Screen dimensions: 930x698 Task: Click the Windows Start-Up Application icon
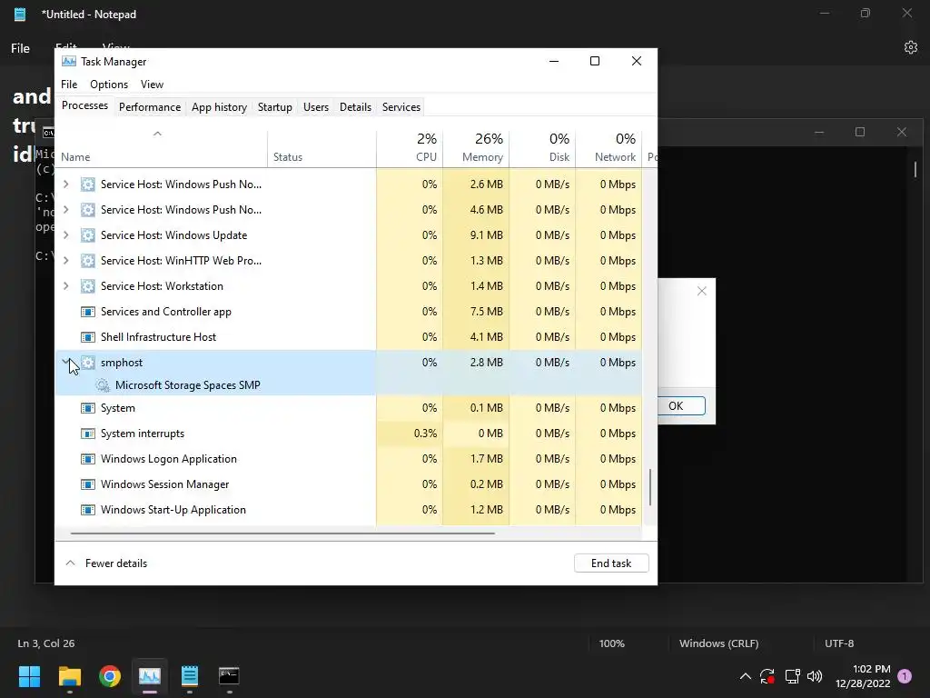88,510
